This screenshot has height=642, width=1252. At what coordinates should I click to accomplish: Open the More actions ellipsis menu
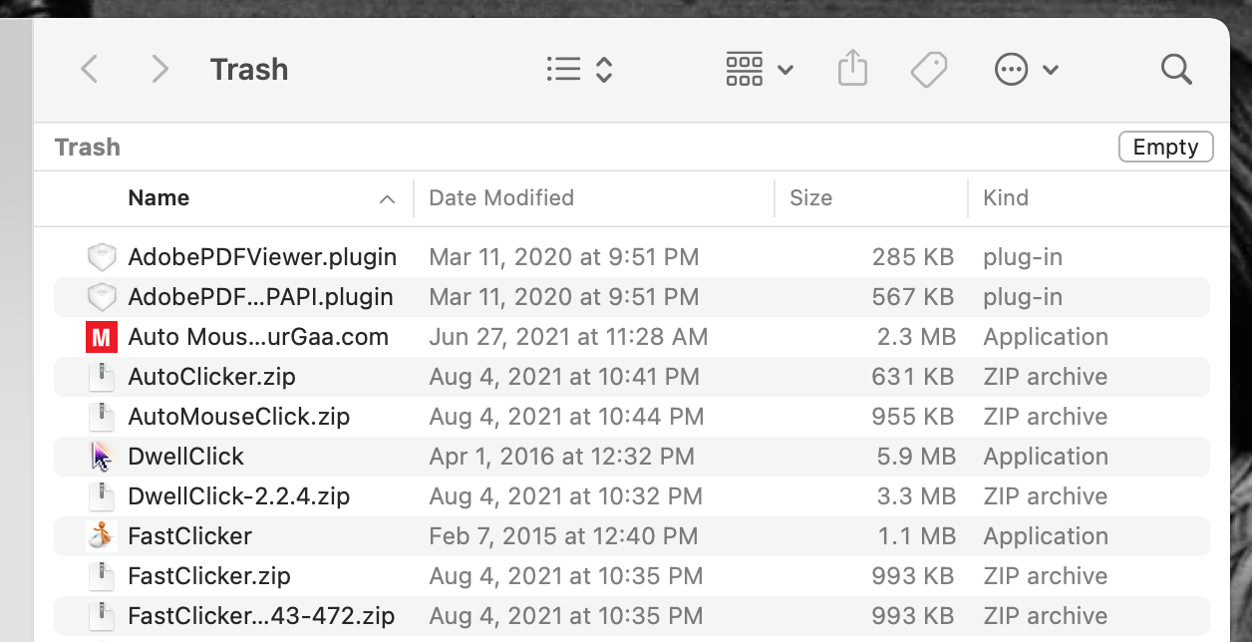pyautogui.click(x=1011, y=68)
